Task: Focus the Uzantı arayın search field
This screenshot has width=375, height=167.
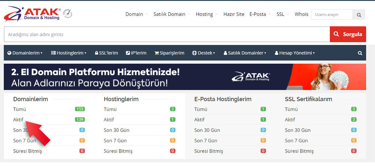Action: click(x=332, y=14)
